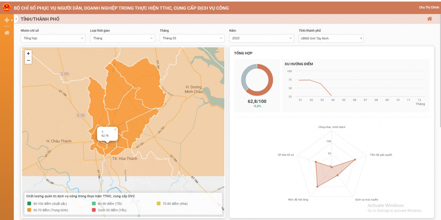The height and width of the screenshot is (220, 441).
Task: Open the Năm 2023 year dropdown
Action: (x=262, y=38)
